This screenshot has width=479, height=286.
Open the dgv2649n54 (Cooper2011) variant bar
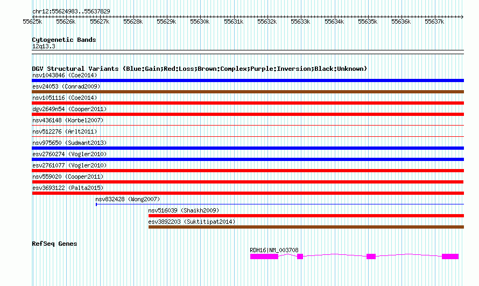(248, 114)
